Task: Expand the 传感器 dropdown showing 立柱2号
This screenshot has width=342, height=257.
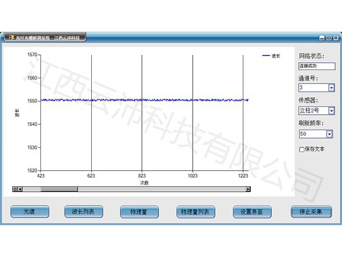Action: click(x=331, y=111)
